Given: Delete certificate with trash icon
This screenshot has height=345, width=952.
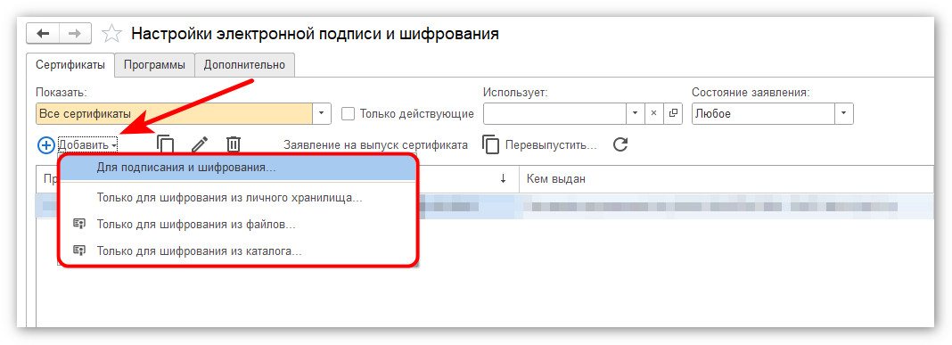Looking at the screenshot, I should [x=234, y=144].
